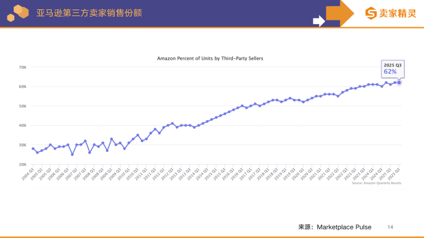Click the 70% y-axis label
Image resolution: width=424 pixels, height=238 pixels.
(x=23, y=67)
